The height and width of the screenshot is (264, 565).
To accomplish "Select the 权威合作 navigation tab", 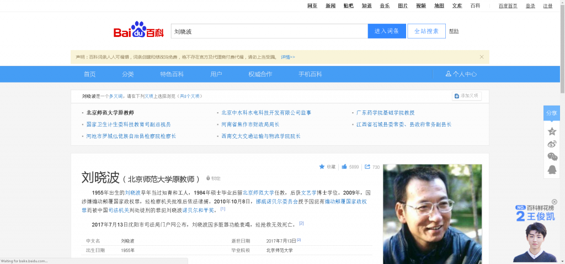I will [x=260, y=74].
